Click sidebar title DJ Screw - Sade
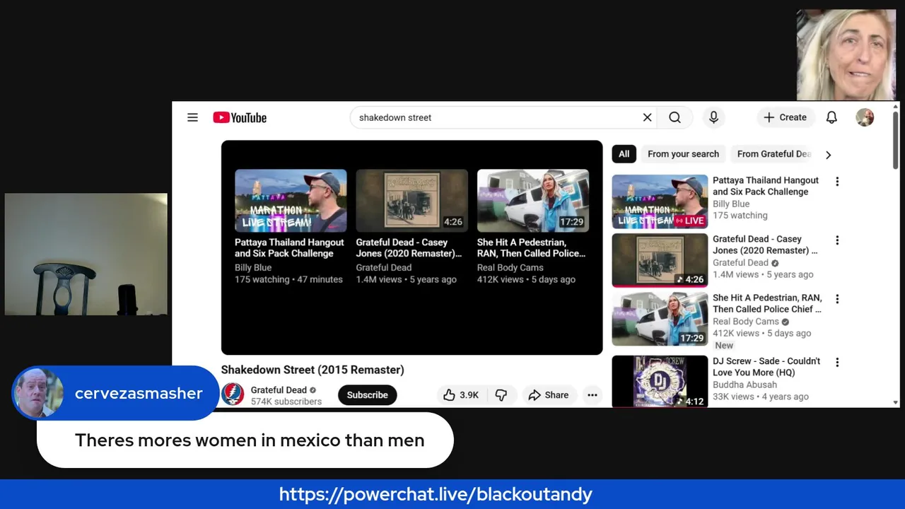Screen dimensions: 905x509 click(766, 367)
